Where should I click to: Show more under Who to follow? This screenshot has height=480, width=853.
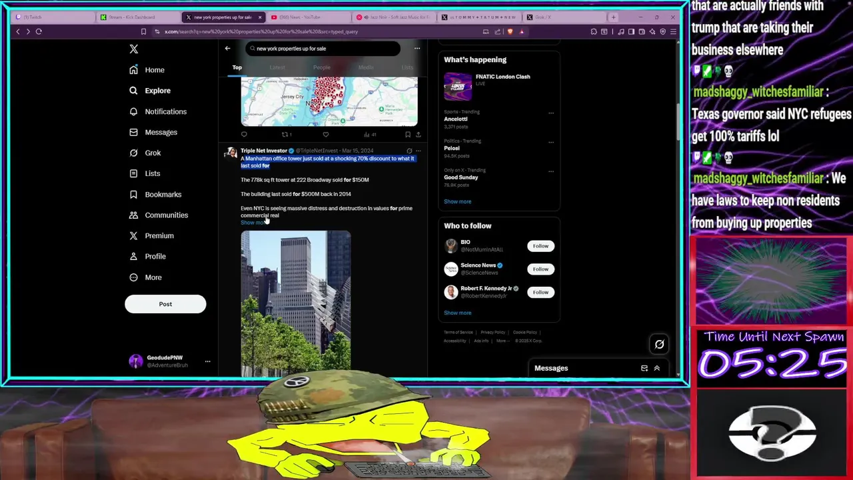point(457,313)
